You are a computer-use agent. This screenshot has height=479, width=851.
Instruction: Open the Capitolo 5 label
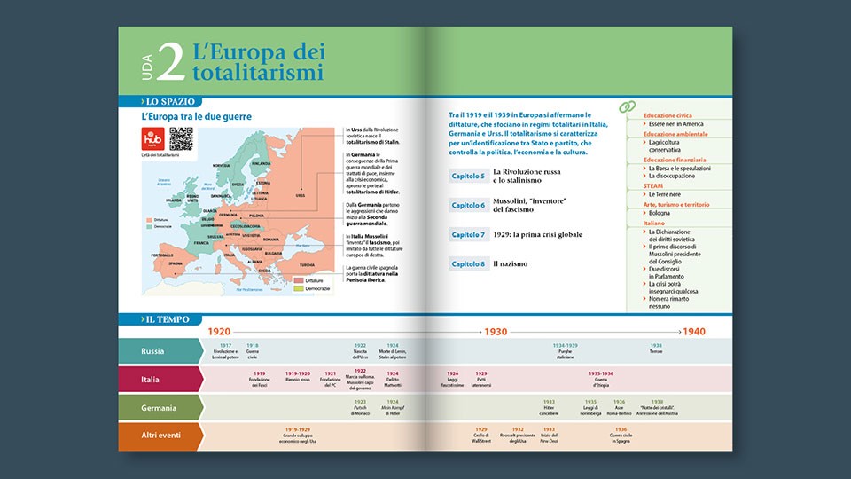click(468, 176)
